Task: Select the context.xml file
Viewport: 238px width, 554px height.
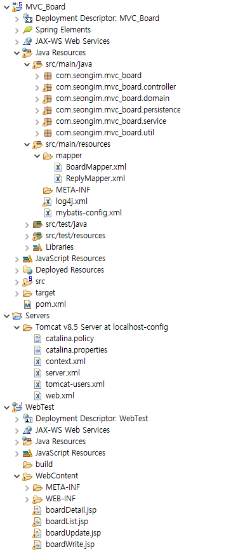Action: [65, 361]
